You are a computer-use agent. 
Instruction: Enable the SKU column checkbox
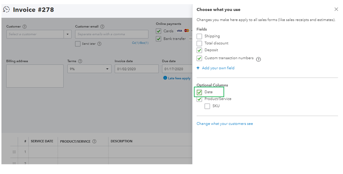[x=207, y=106]
